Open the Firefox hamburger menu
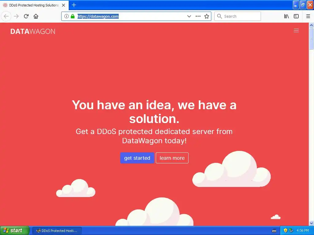314x235 pixels. (308, 16)
